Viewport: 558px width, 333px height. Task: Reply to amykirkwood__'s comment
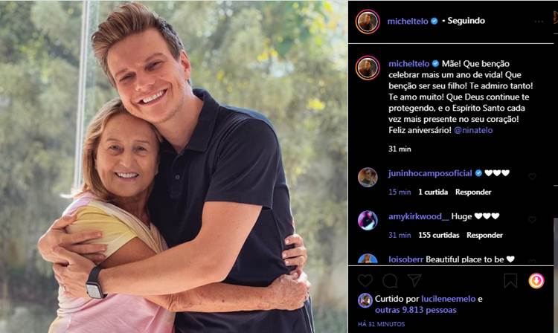(484, 235)
